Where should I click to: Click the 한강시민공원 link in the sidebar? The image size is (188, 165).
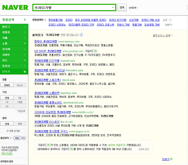pos(7,154)
